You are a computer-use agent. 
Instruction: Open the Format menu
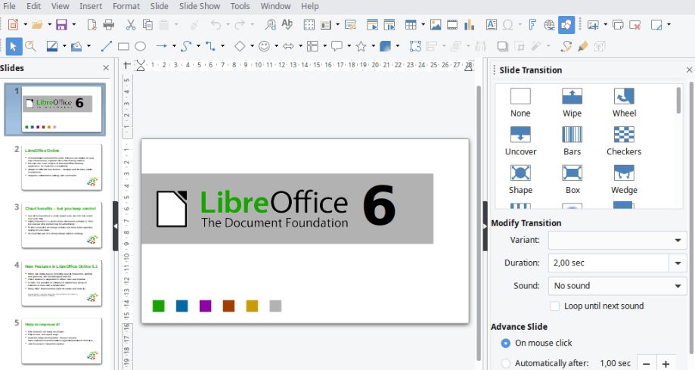point(126,6)
